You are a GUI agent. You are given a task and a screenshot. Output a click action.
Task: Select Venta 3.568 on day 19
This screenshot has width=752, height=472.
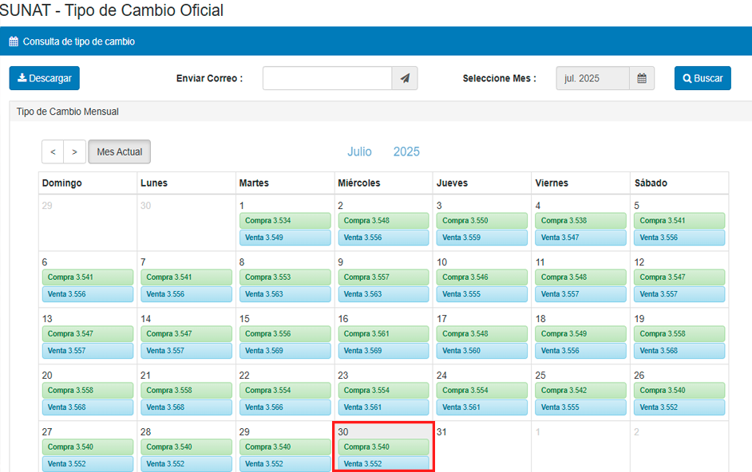click(x=679, y=350)
